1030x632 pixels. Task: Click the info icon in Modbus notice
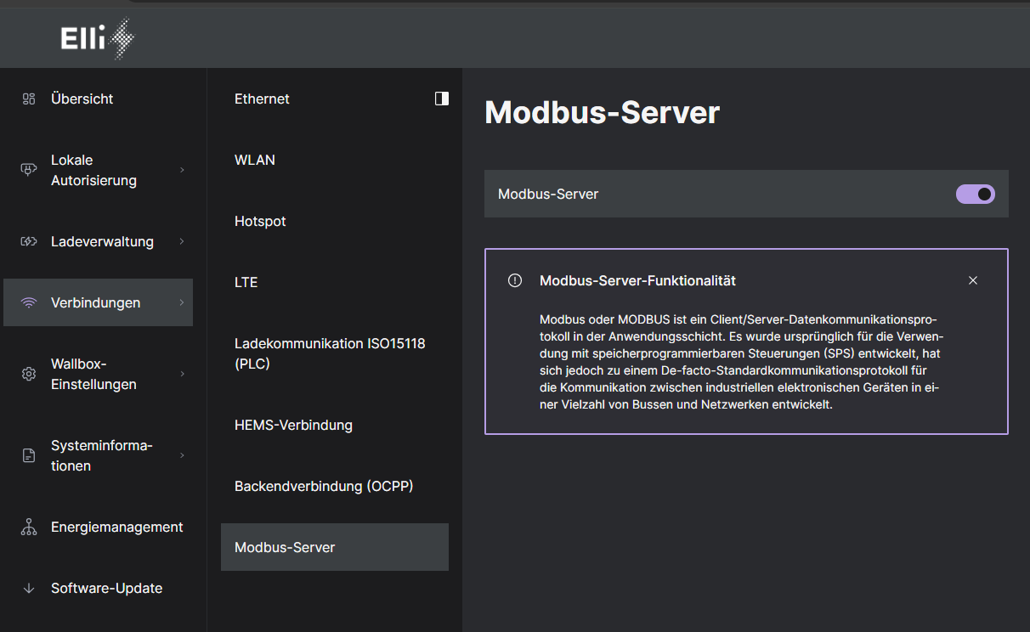pyautogui.click(x=515, y=280)
